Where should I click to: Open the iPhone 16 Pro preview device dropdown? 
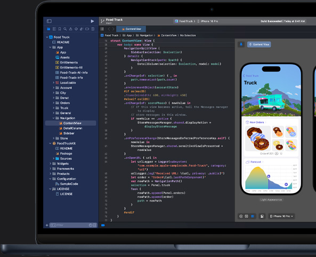point(281,216)
